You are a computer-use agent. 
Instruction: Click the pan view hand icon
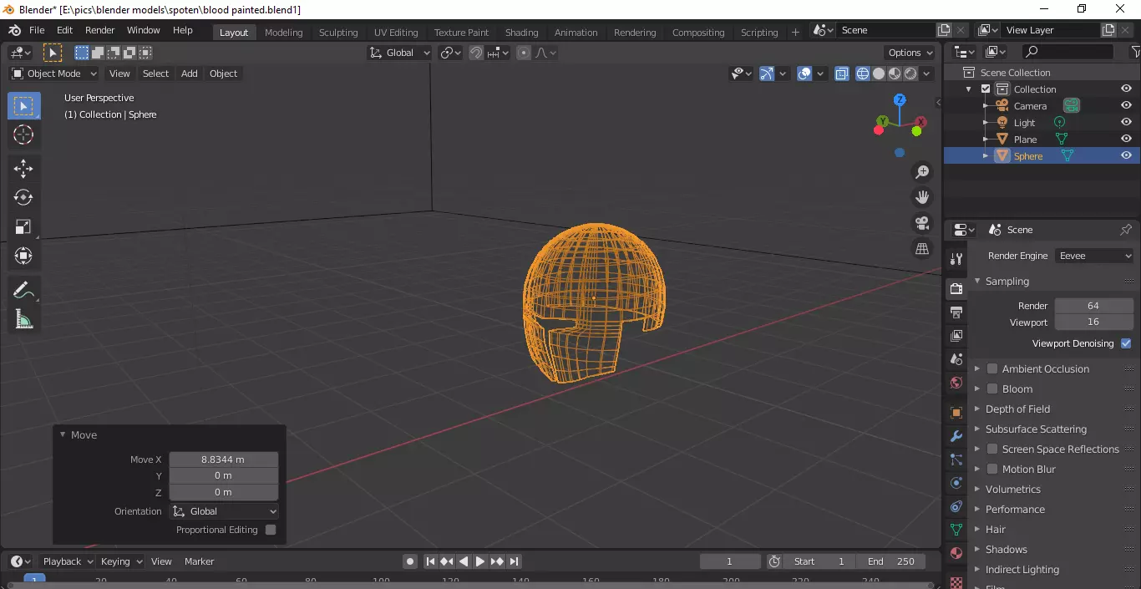[922, 198]
